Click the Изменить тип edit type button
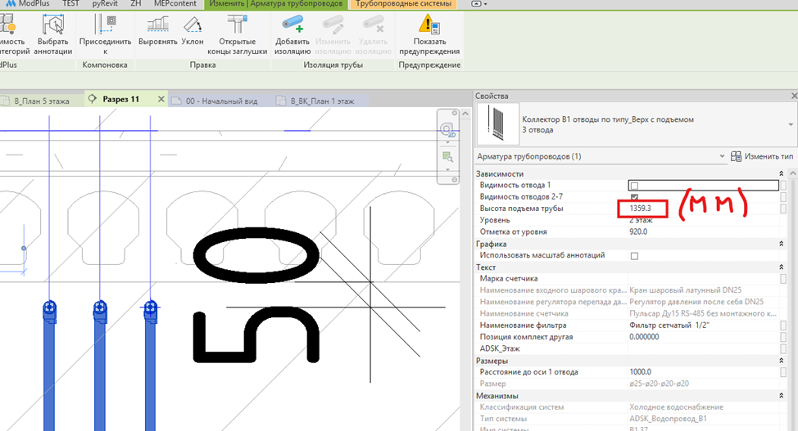The image size is (798, 431). pos(762,156)
